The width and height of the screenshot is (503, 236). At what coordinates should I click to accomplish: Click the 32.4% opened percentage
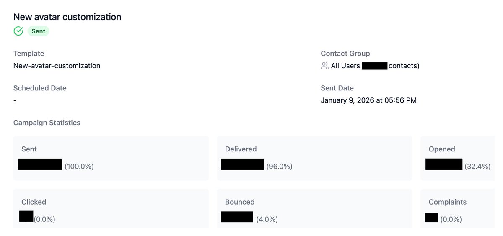[477, 167]
